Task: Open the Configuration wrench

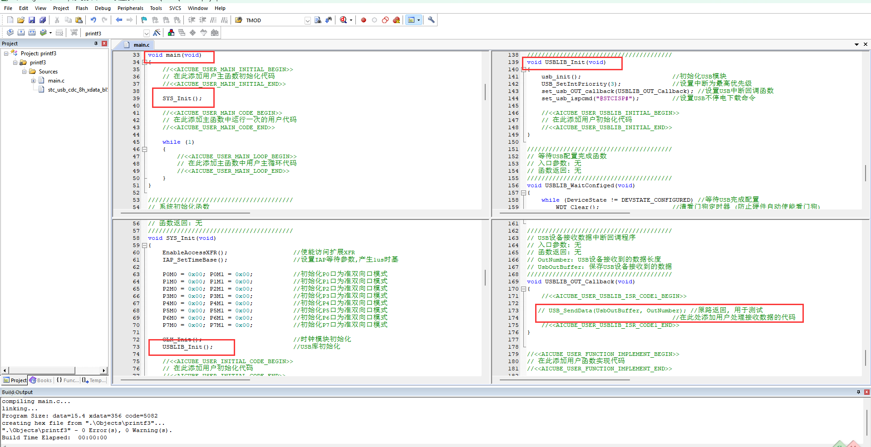Action: (431, 20)
